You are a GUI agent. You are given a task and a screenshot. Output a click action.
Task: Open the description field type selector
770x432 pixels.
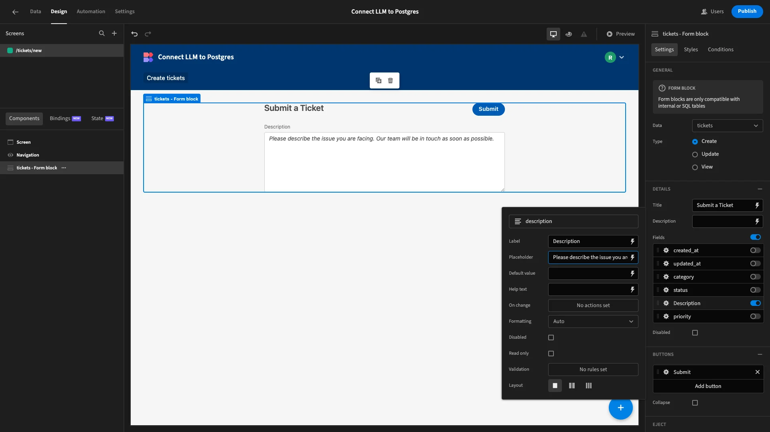pyautogui.click(x=573, y=221)
